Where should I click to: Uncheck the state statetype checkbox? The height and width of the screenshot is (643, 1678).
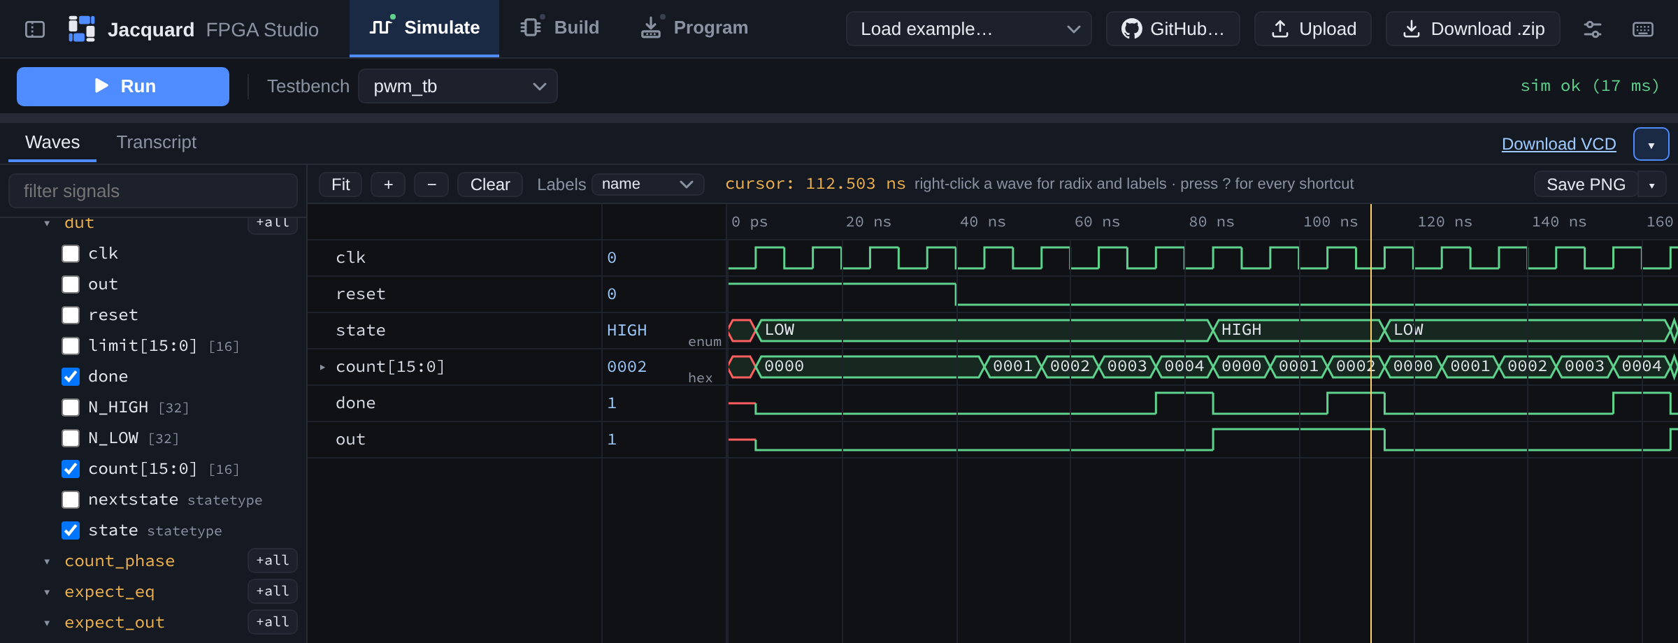pos(71,530)
